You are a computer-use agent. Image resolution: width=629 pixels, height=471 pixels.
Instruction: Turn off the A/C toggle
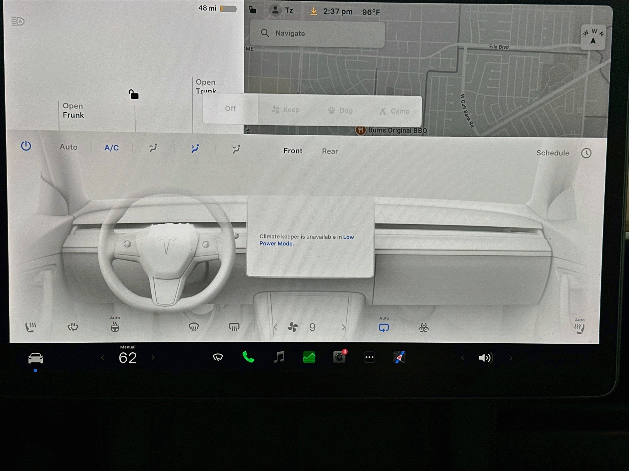(111, 148)
